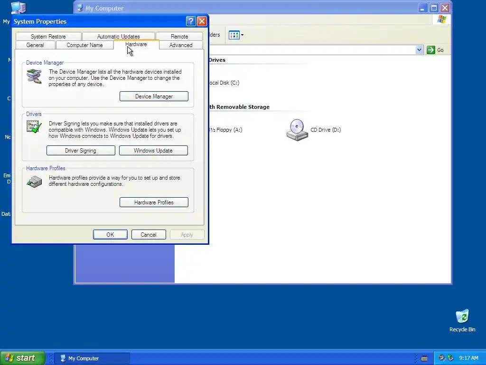Confirm System Properties with OK
The width and height of the screenshot is (486, 365).
[110, 235]
